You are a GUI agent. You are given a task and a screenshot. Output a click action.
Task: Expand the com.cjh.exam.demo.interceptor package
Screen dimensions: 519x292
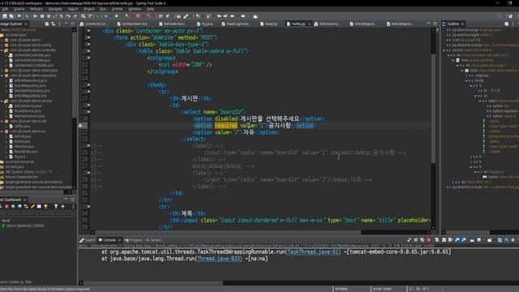coord(2,71)
